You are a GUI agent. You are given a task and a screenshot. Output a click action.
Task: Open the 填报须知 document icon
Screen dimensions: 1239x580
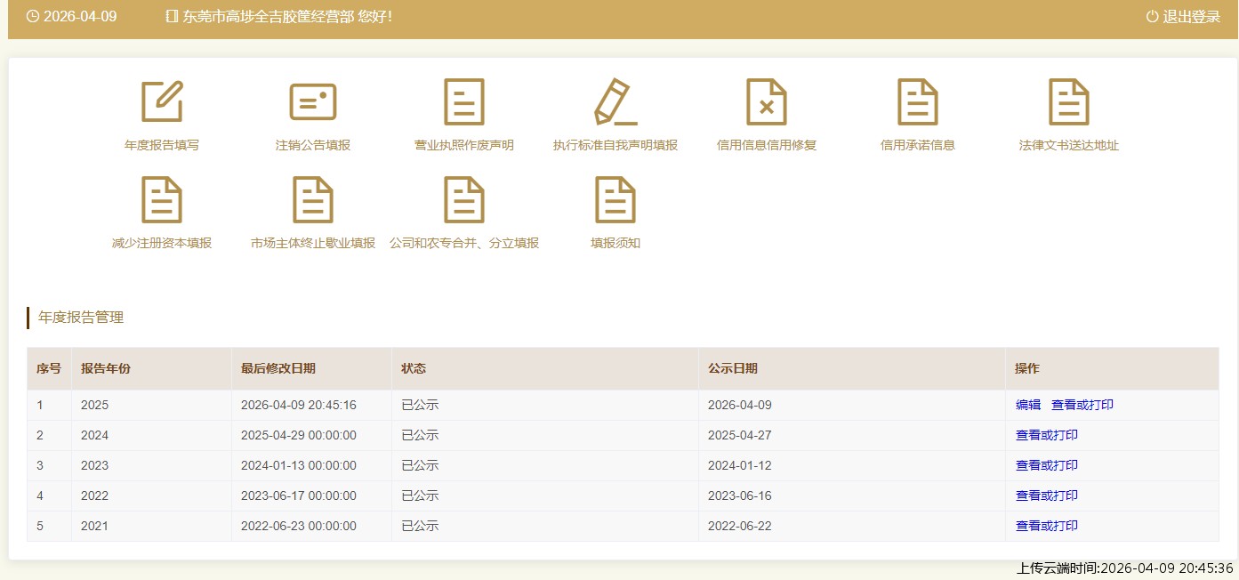[615, 200]
